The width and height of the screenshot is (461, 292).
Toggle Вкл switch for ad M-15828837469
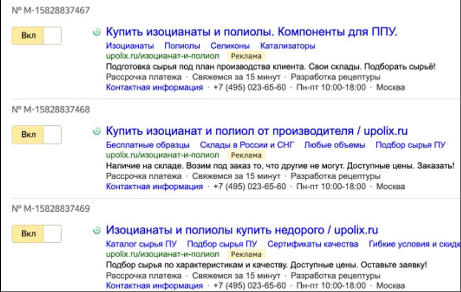coord(37,234)
